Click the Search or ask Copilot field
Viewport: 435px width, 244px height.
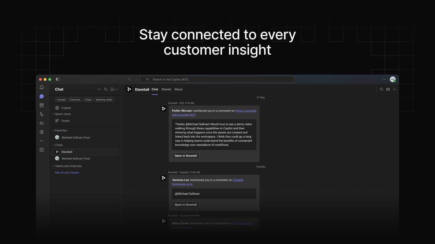coord(217,79)
